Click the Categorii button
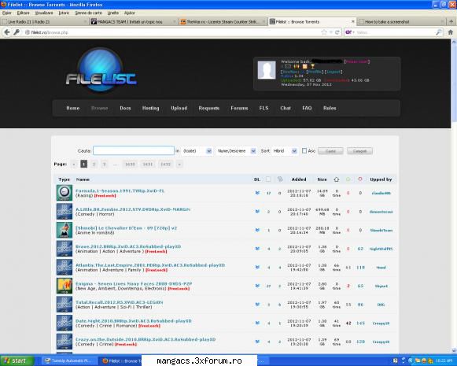This screenshot has height=366, width=457. click(359, 151)
